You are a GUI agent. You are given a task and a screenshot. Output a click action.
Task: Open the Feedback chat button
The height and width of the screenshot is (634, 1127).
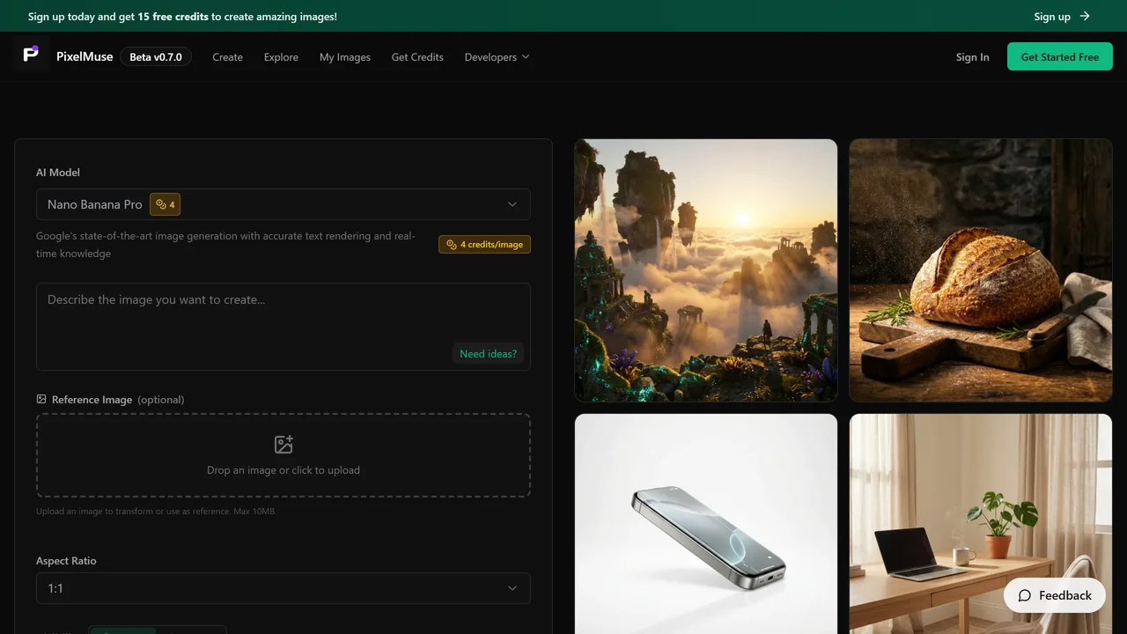[x=1055, y=595]
